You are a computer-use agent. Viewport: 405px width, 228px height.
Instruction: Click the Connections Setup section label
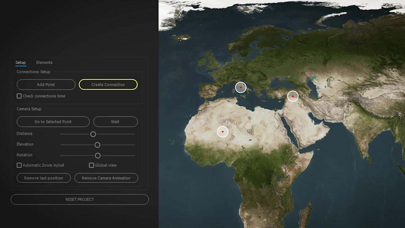click(34, 72)
